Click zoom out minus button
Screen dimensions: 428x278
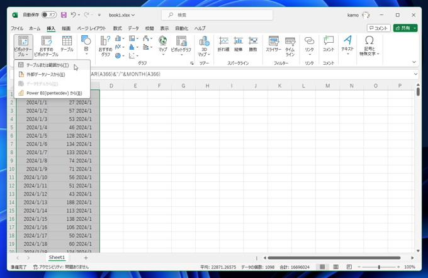click(x=359, y=267)
